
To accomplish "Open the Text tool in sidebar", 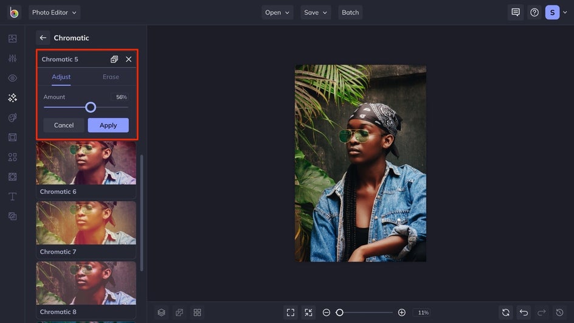I will (12, 196).
